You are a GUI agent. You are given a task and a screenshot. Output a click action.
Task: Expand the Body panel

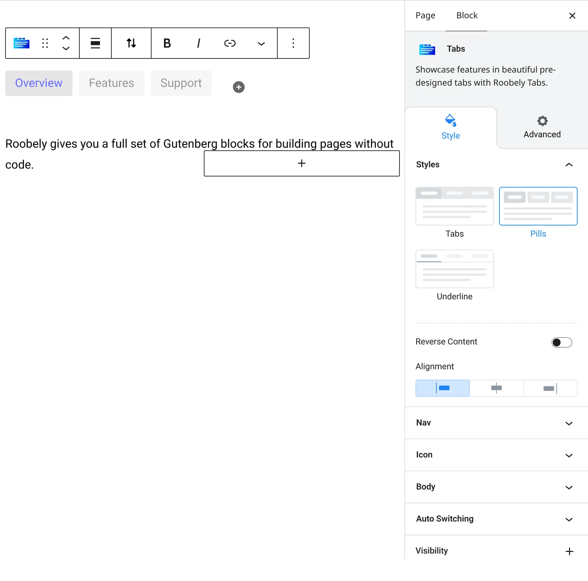496,487
